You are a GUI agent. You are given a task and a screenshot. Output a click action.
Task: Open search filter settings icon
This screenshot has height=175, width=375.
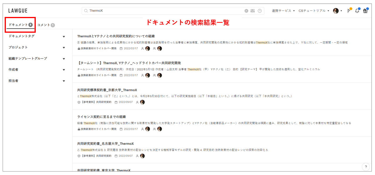(253, 11)
